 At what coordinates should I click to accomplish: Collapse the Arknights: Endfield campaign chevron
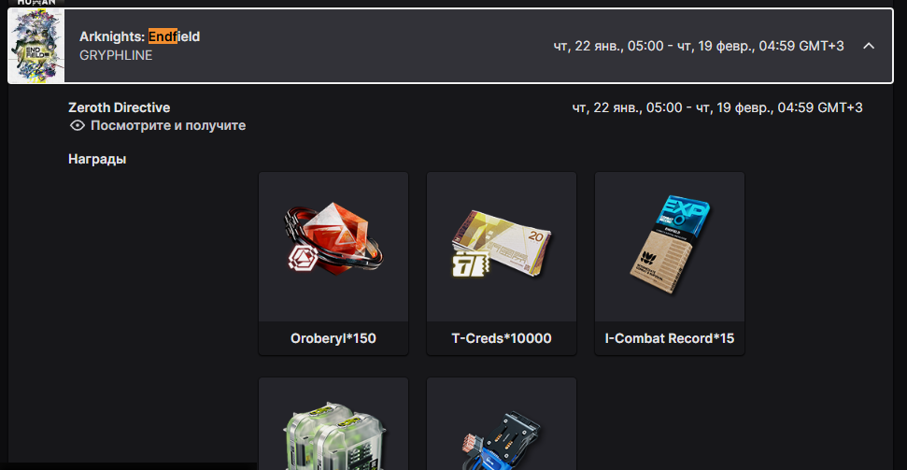click(x=869, y=46)
